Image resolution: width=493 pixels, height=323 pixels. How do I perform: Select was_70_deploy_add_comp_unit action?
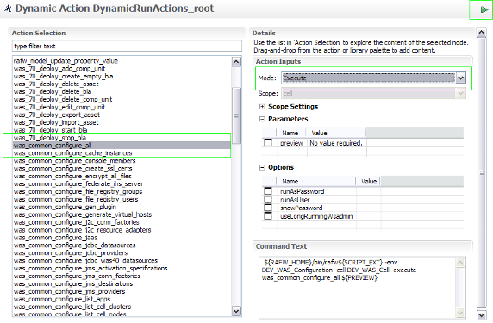pos(59,69)
